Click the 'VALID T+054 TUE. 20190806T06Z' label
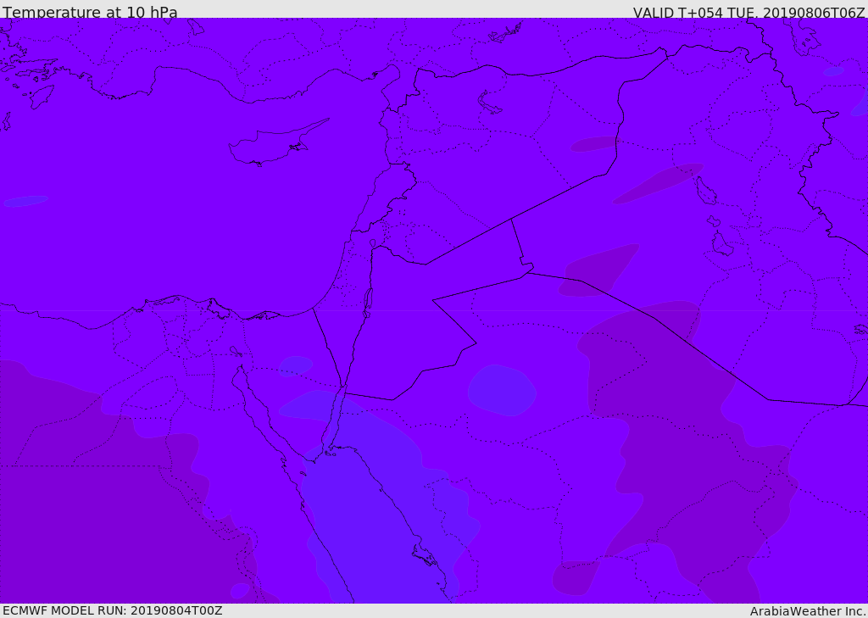Image resolution: width=868 pixels, height=618 pixels. [749, 12]
